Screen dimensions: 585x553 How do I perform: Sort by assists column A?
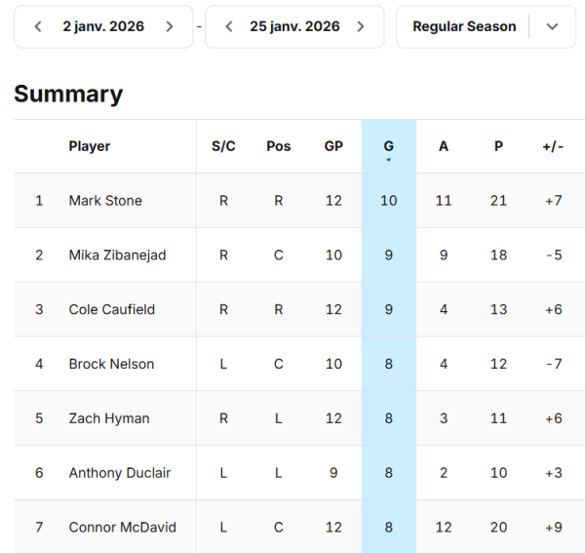point(444,146)
